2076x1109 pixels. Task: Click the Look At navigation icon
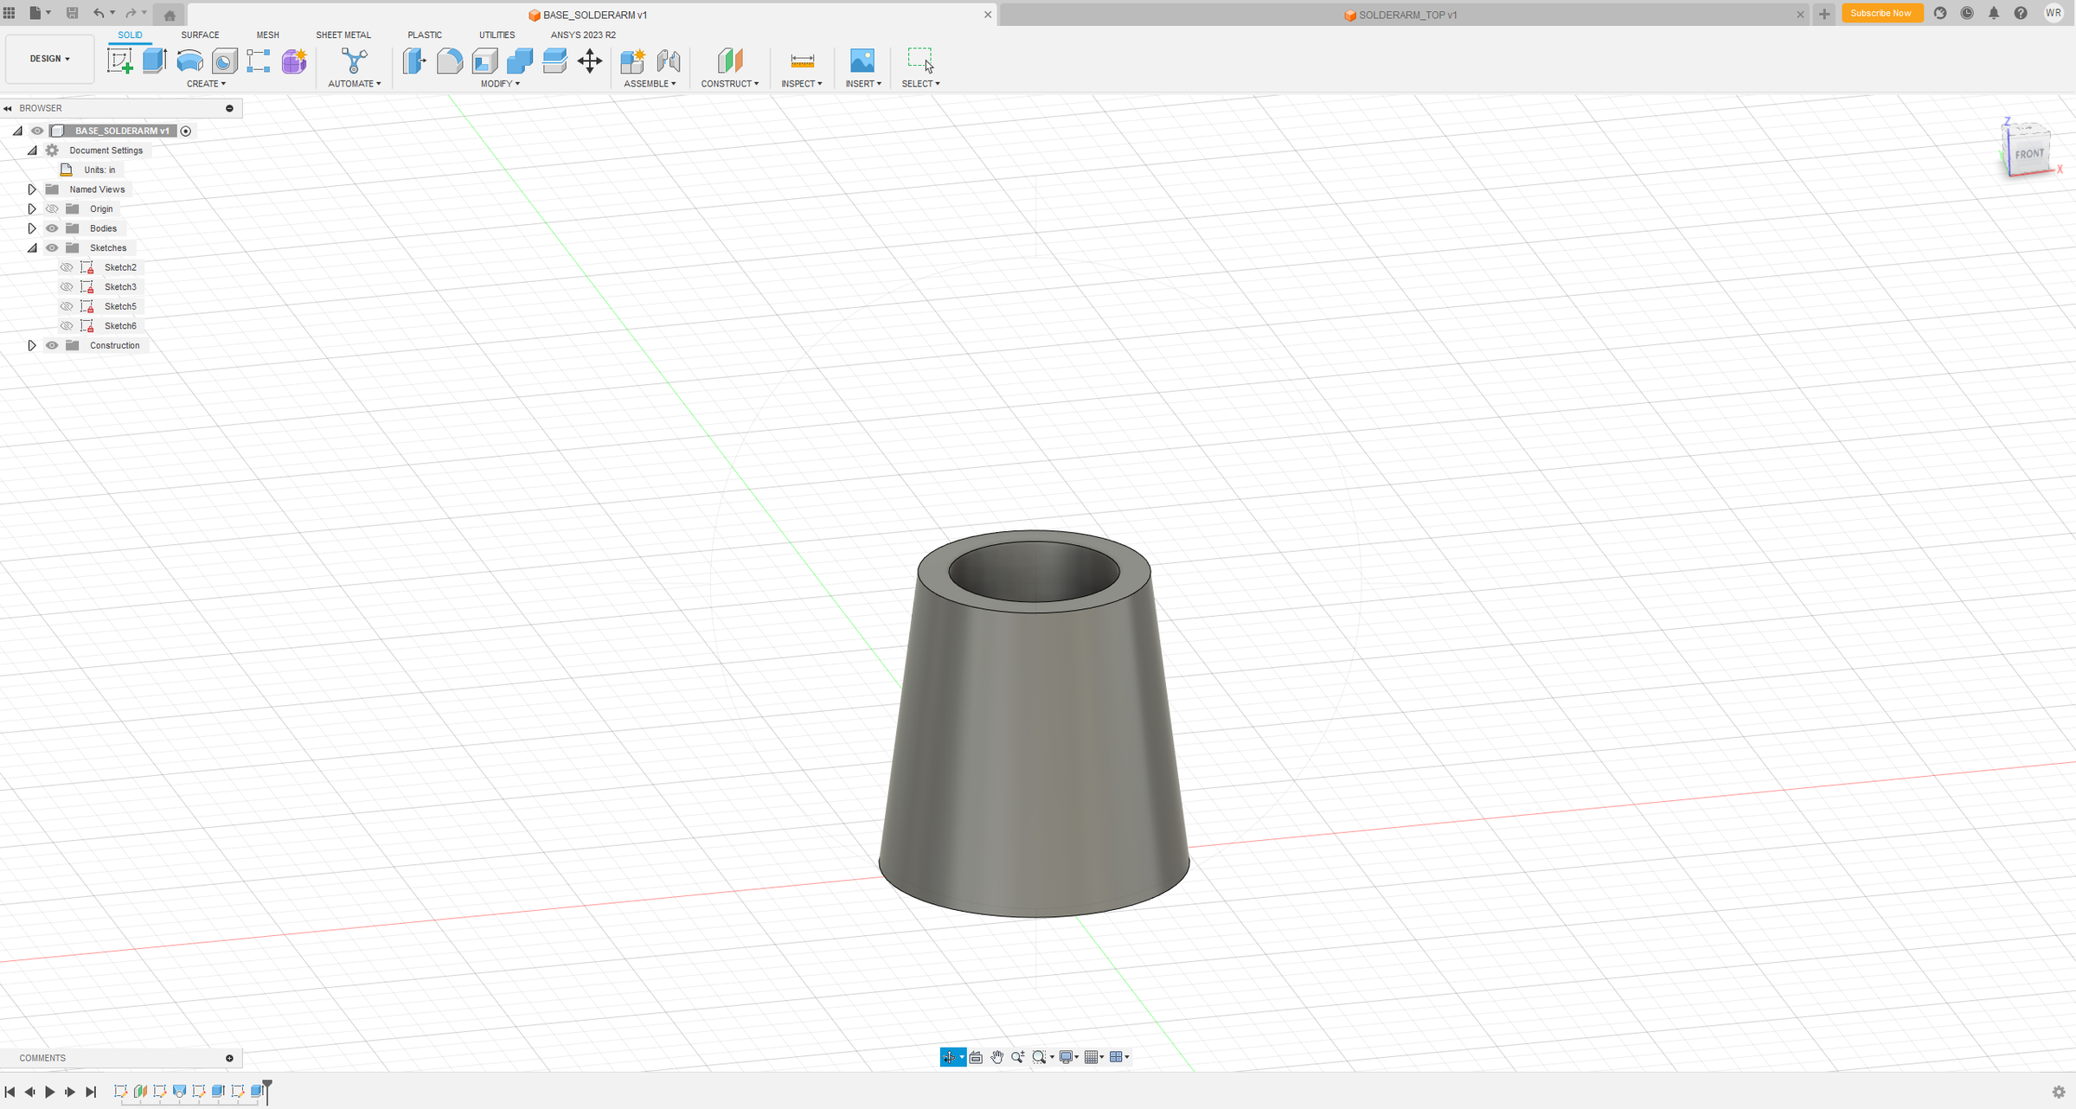coord(976,1057)
